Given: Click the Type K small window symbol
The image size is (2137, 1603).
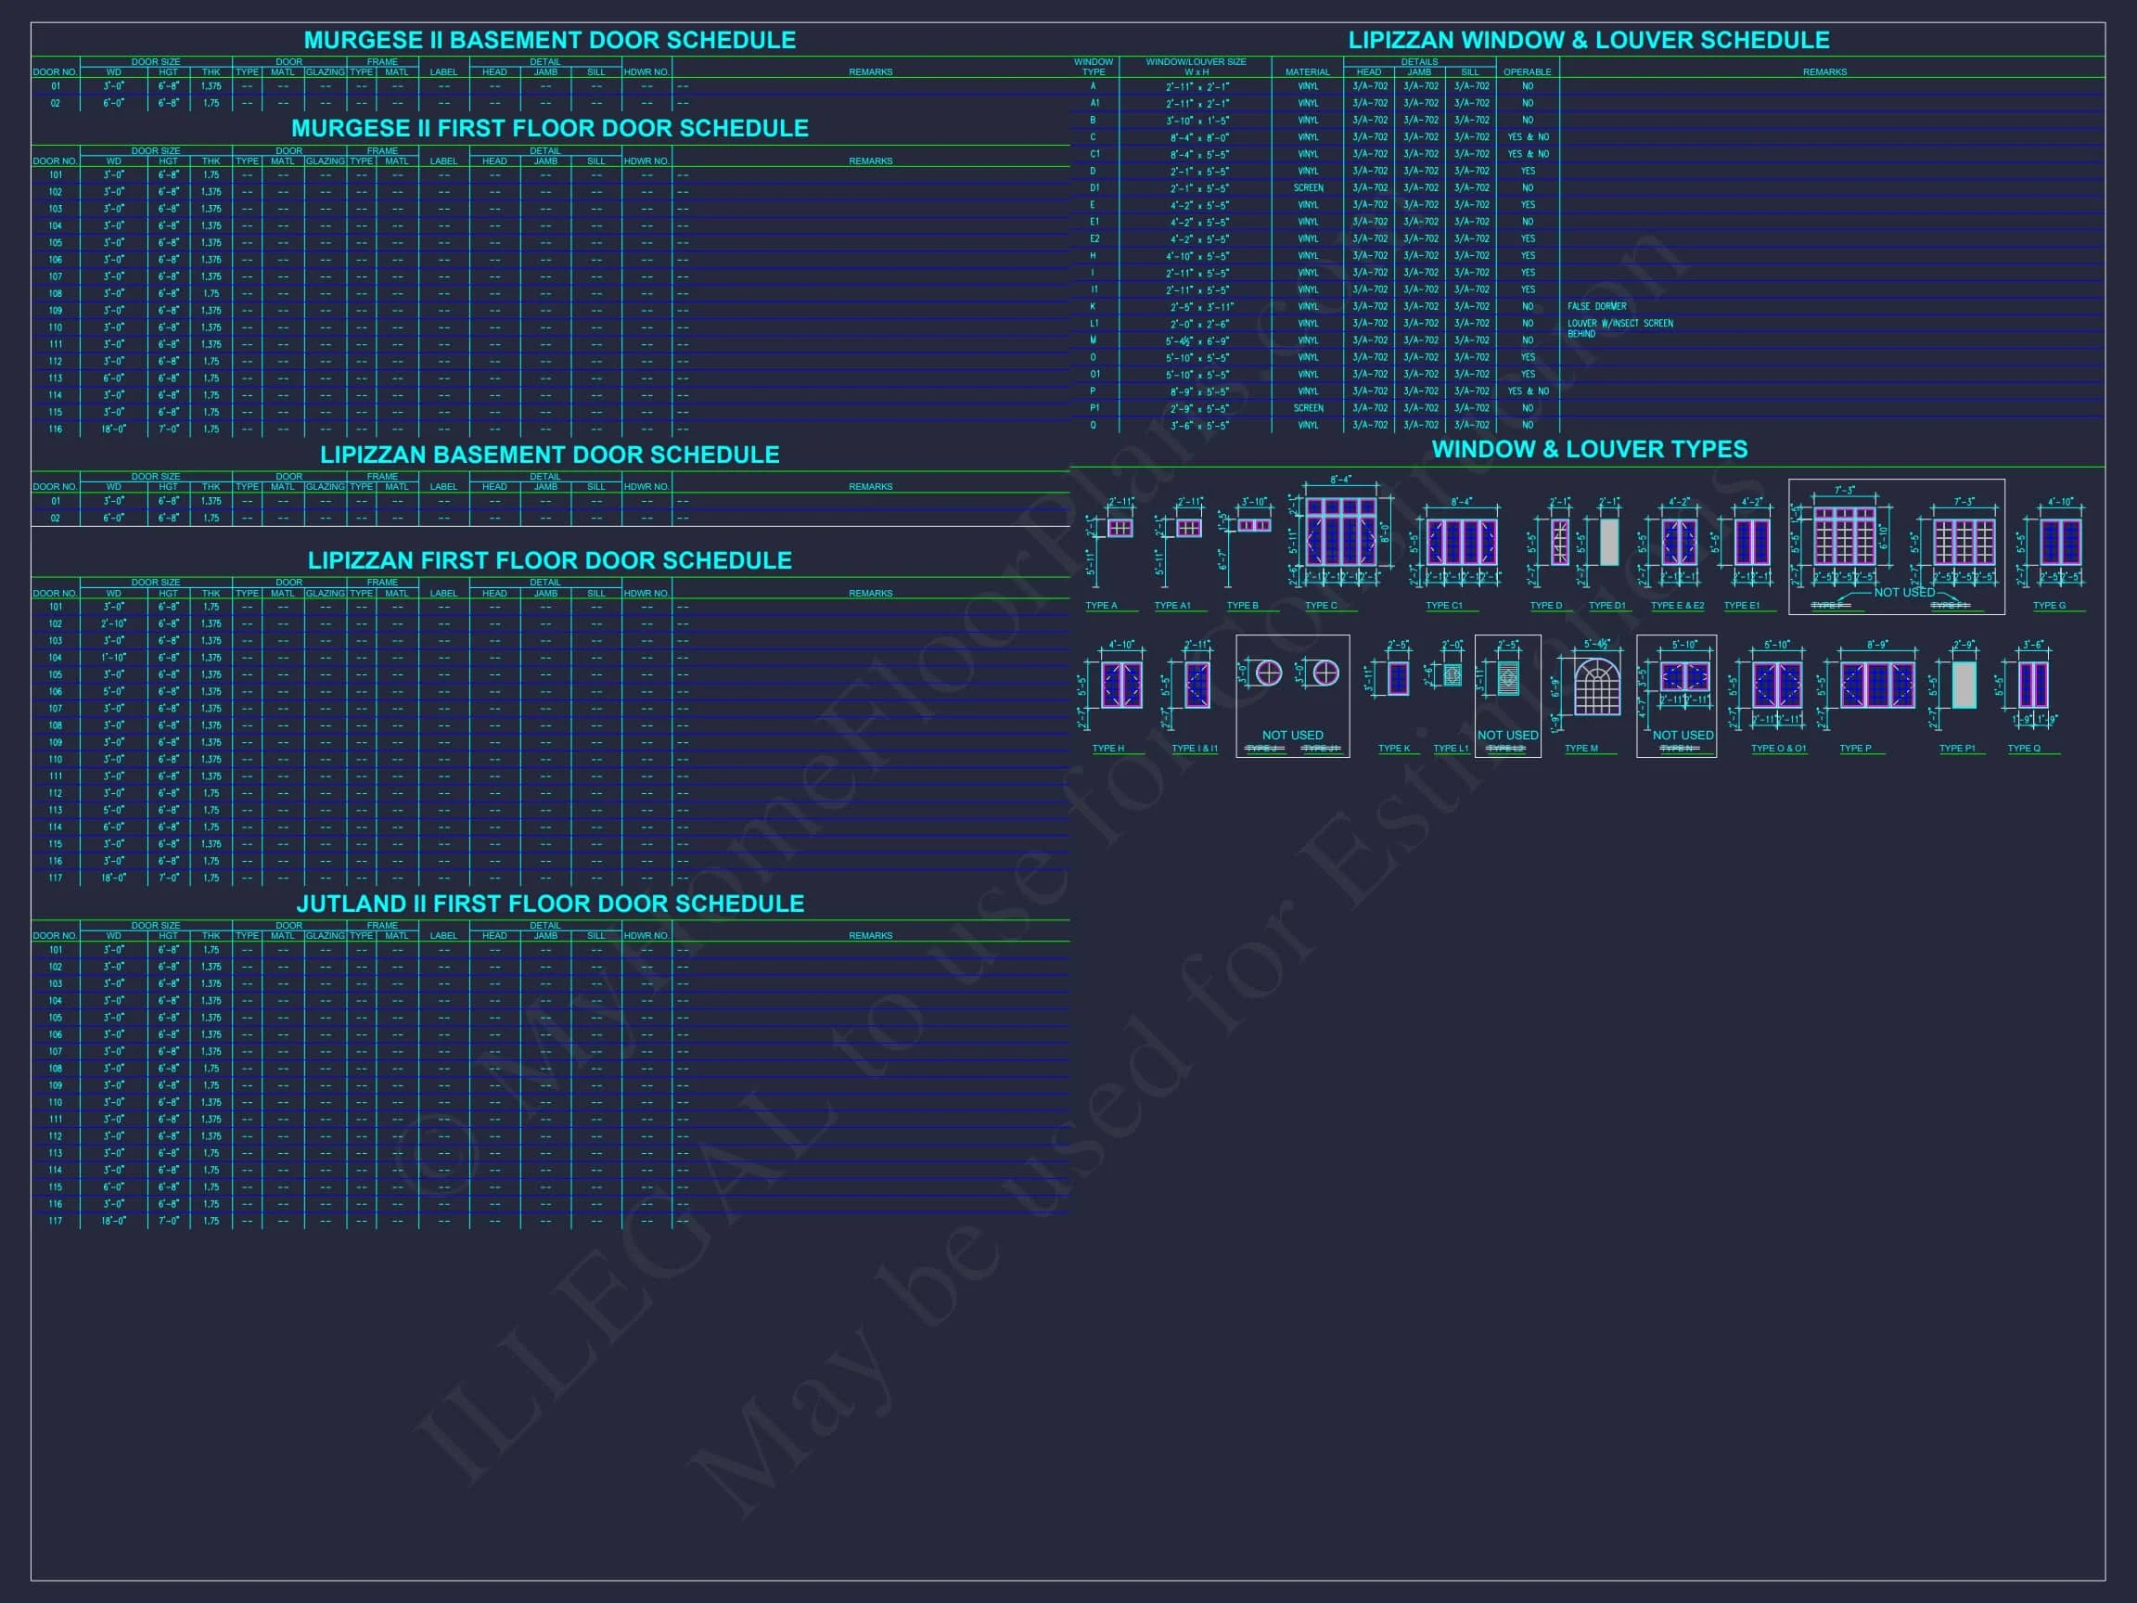Looking at the screenshot, I should pyautogui.click(x=1397, y=678).
